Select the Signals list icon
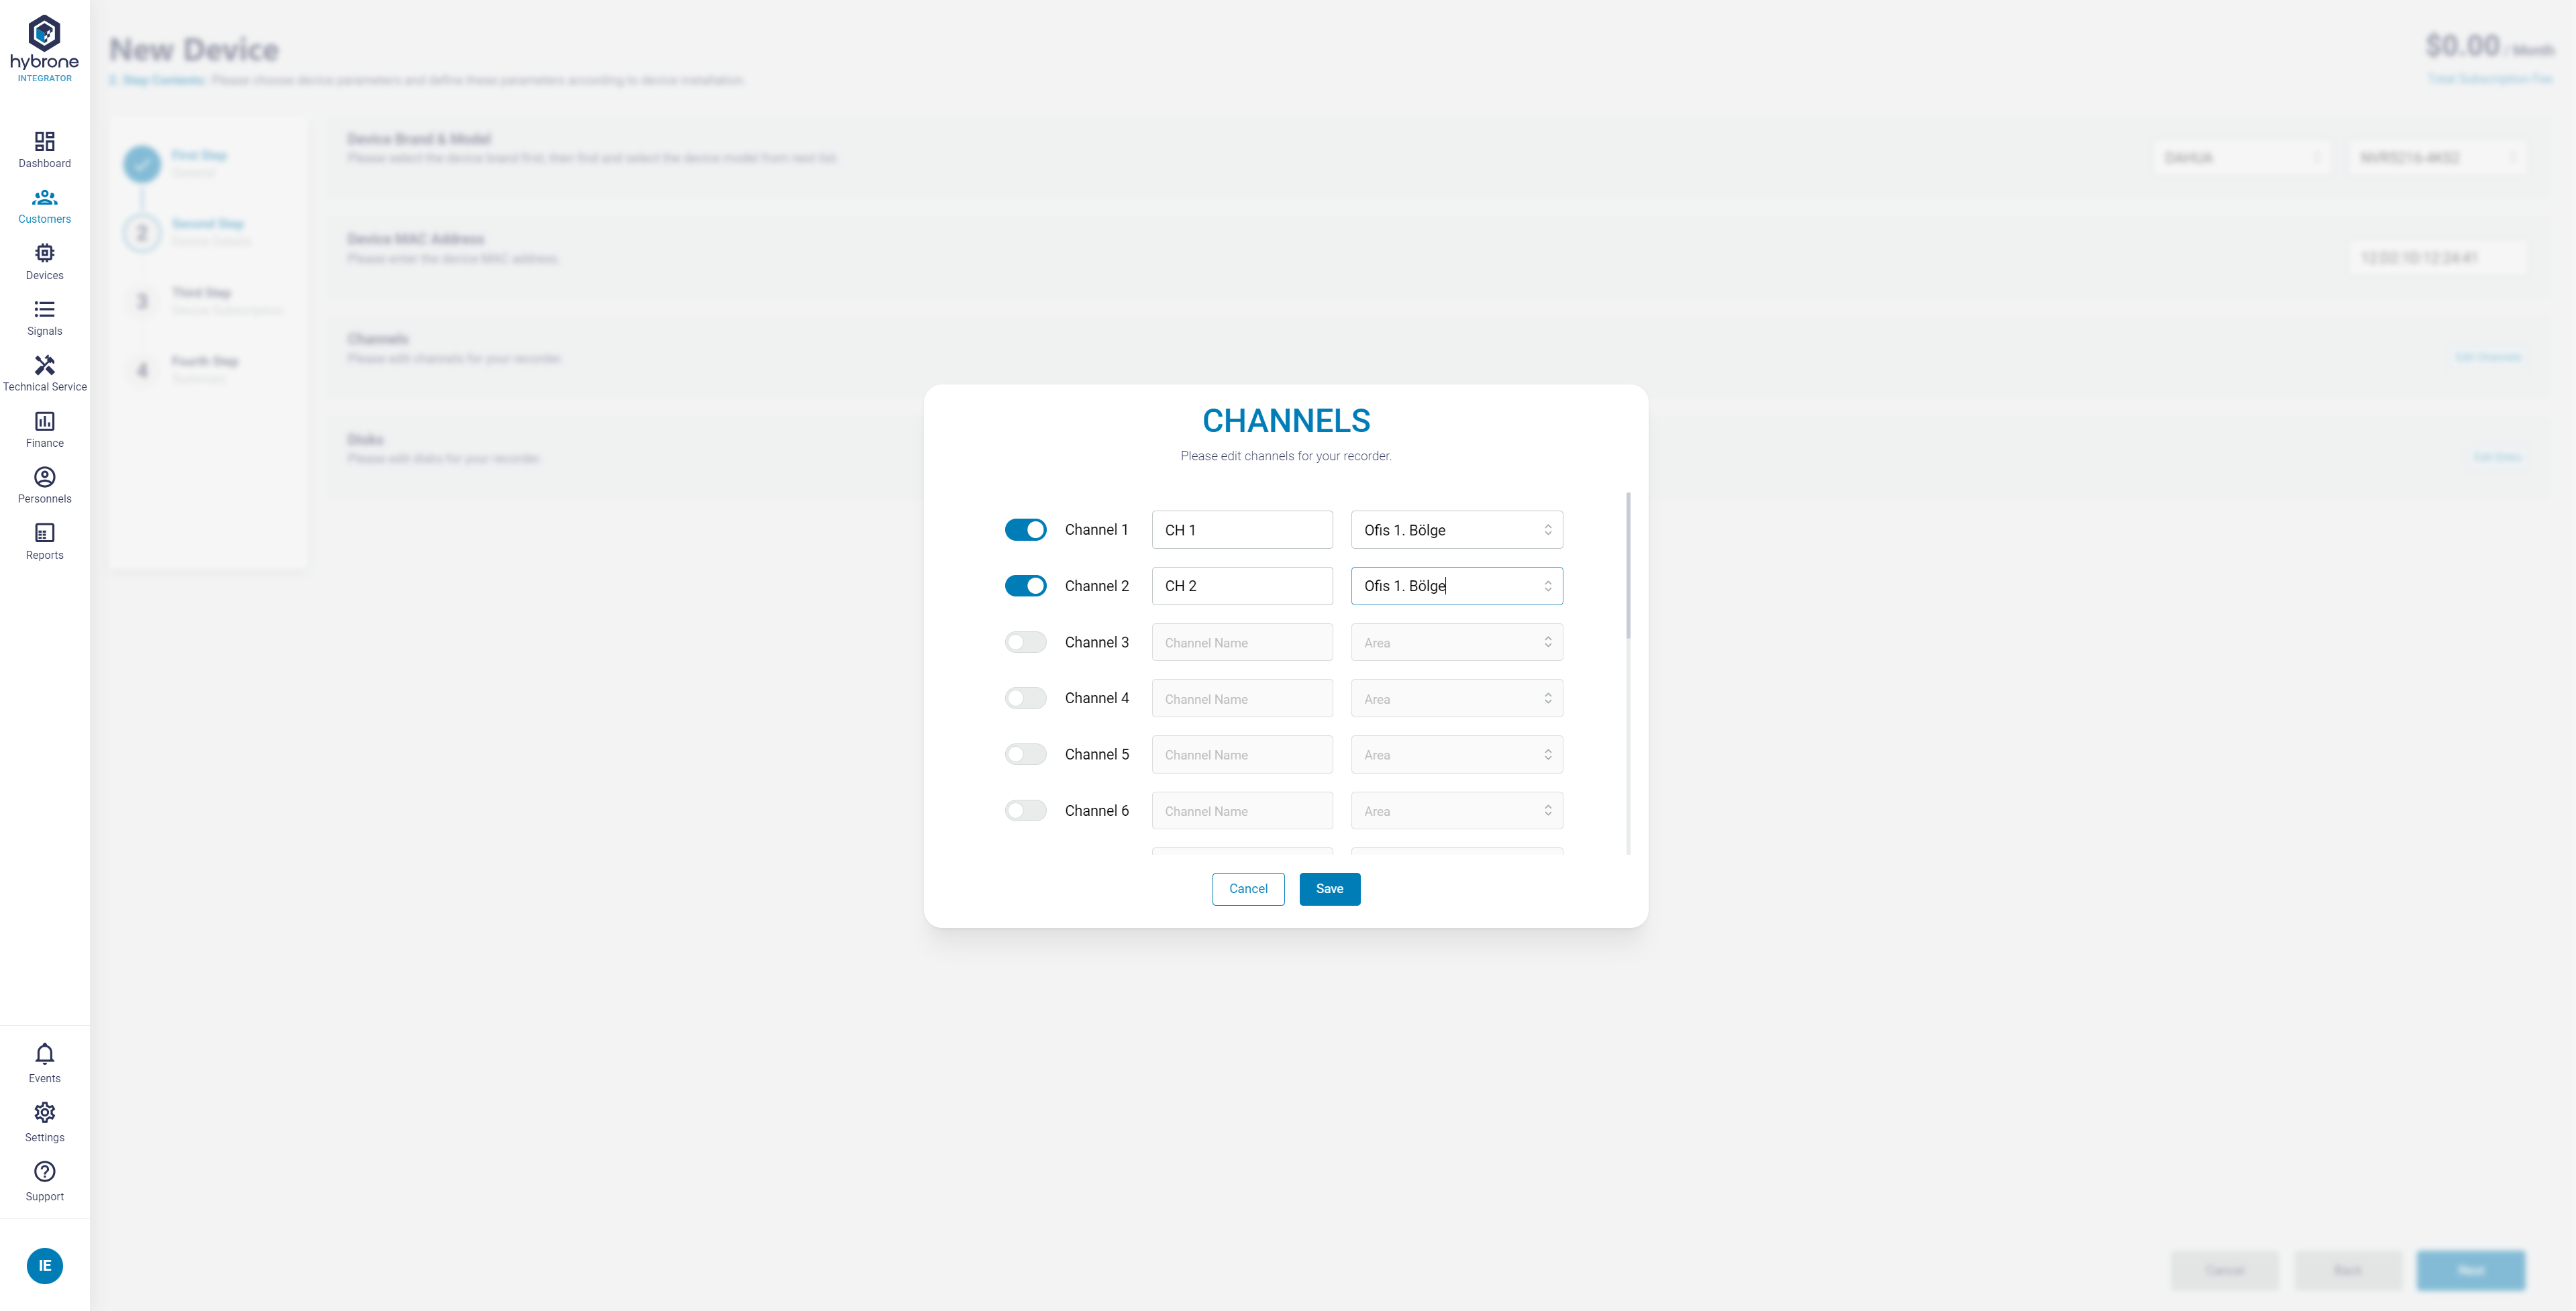This screenshot has height=1311, width=2576. click(44, 309)
